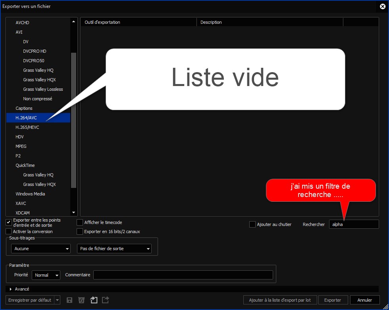Click the export preset arrow icon

(106, 300)
